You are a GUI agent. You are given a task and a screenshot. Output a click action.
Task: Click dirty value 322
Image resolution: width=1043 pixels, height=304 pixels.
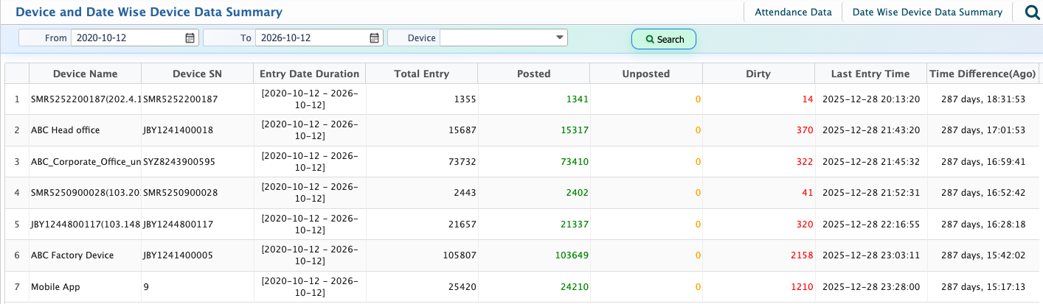coord(805,162)
